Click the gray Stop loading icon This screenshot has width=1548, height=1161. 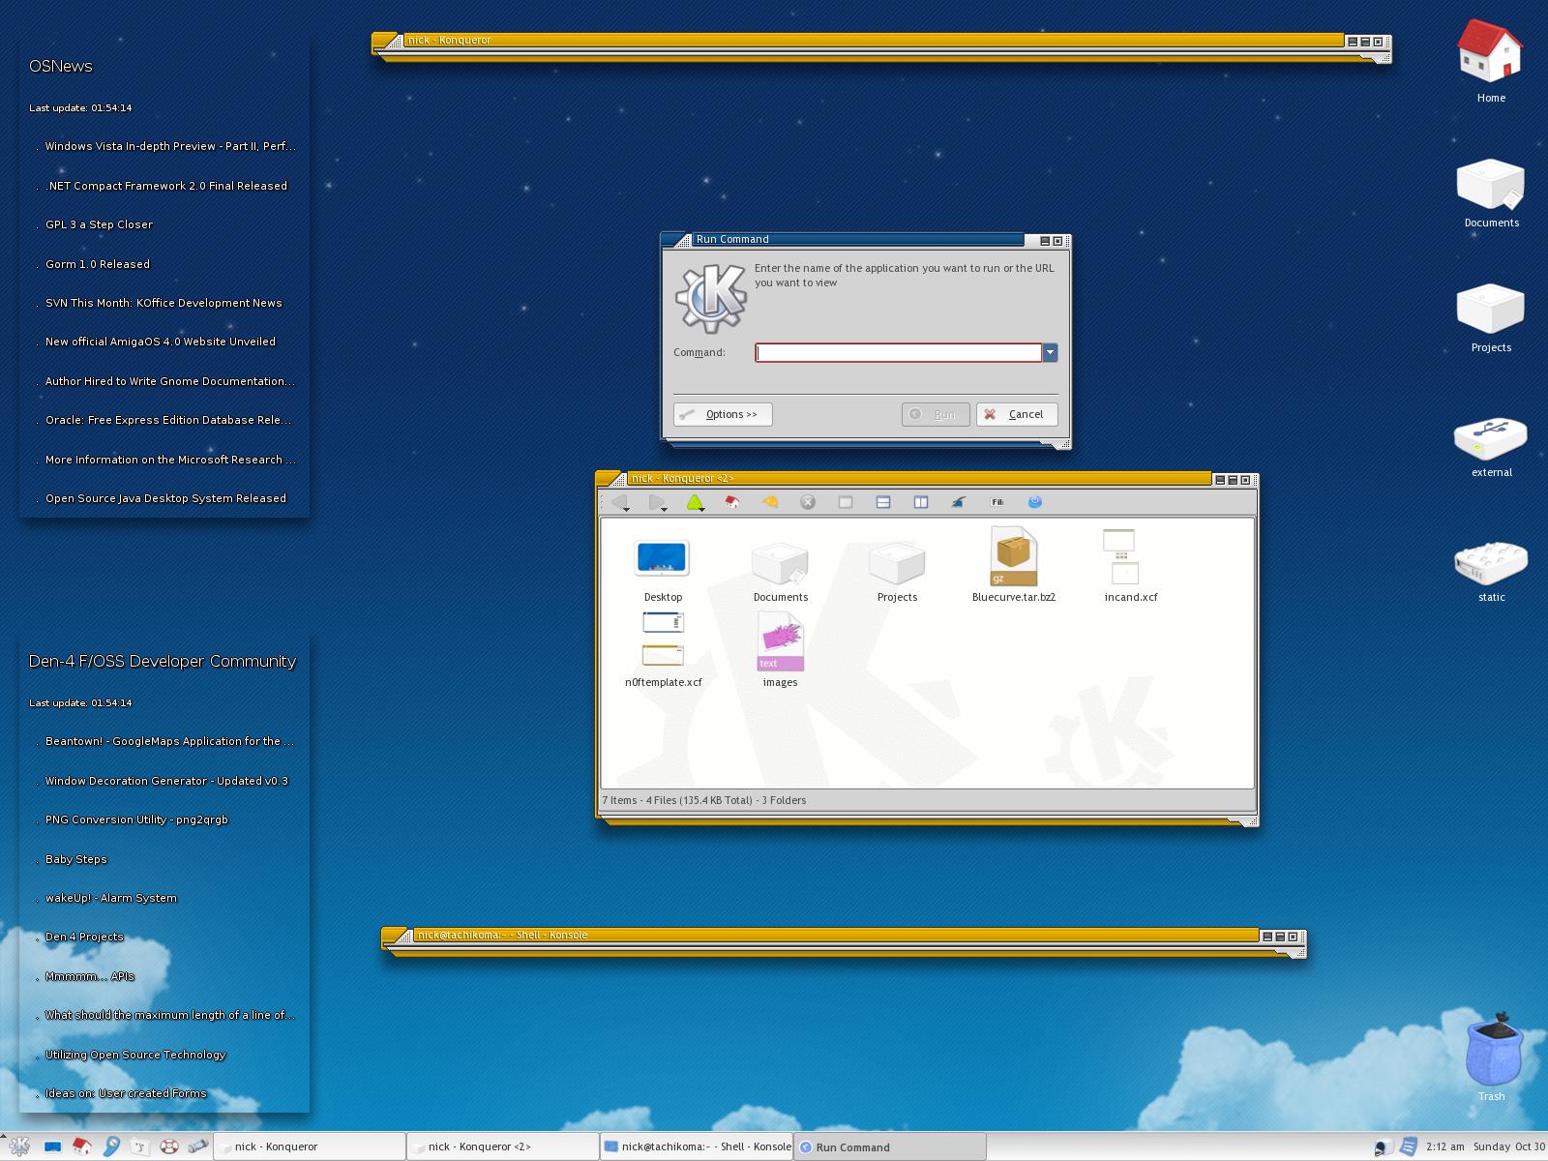808,502
